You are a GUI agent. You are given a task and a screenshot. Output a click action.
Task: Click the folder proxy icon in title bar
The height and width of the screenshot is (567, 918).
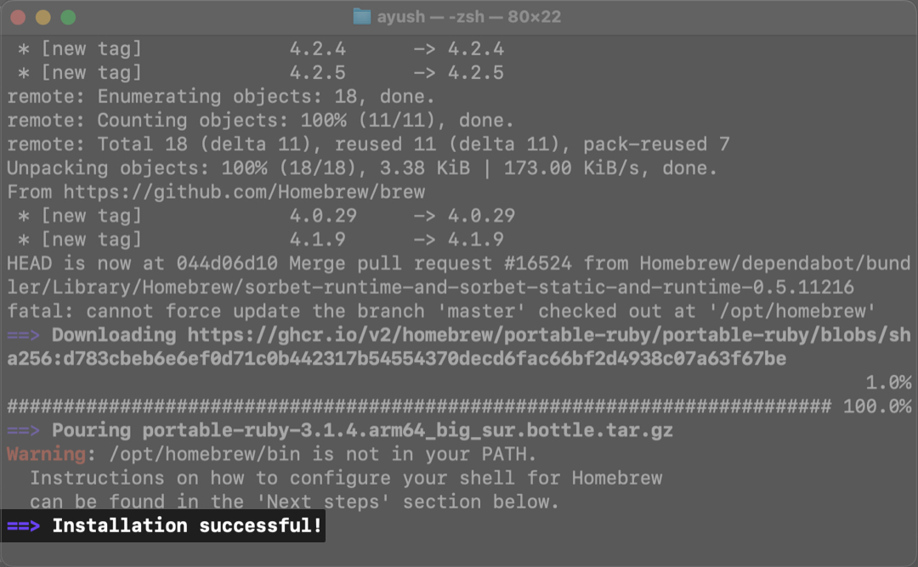[x=362, y=17]
